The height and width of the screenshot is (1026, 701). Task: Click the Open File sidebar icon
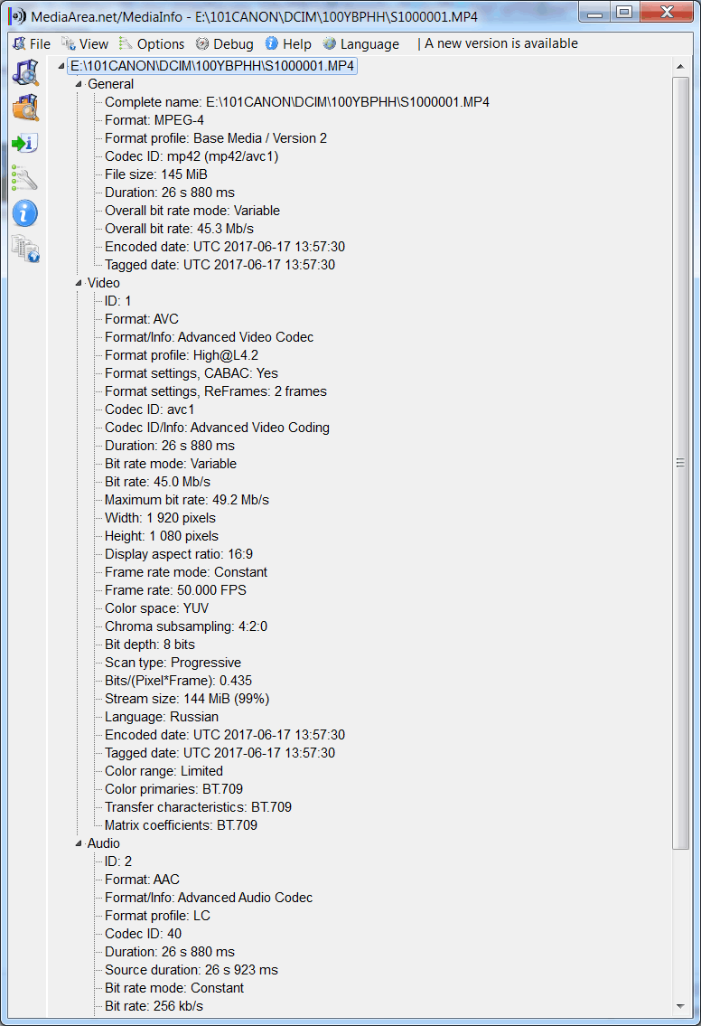coord(25,72)
